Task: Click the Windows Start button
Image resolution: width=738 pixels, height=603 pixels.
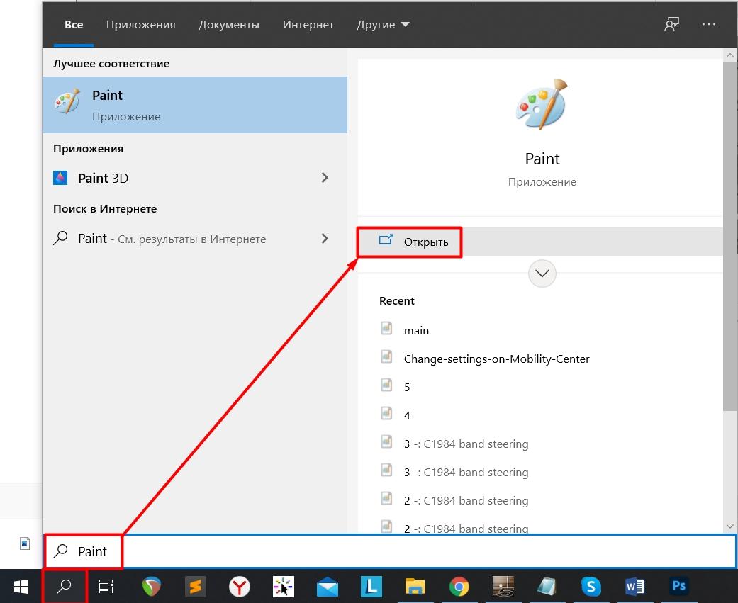Action: click(x=21, y=587)
